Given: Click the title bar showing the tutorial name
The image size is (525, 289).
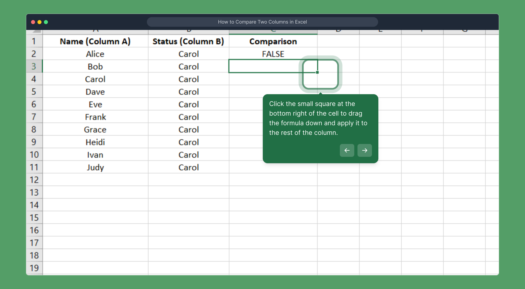Looking at the screenshot, I should pyautogui.click(x=262, y=22).
